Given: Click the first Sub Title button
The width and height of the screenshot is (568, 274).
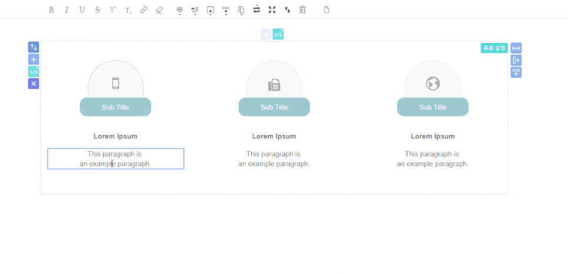Looking at the screenshot, I should [115, 107].
